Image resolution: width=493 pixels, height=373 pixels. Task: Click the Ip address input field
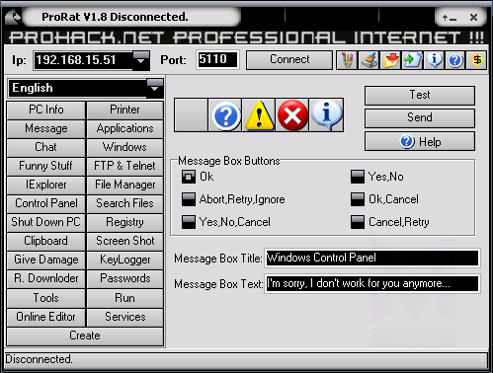(x=83, y=60)
